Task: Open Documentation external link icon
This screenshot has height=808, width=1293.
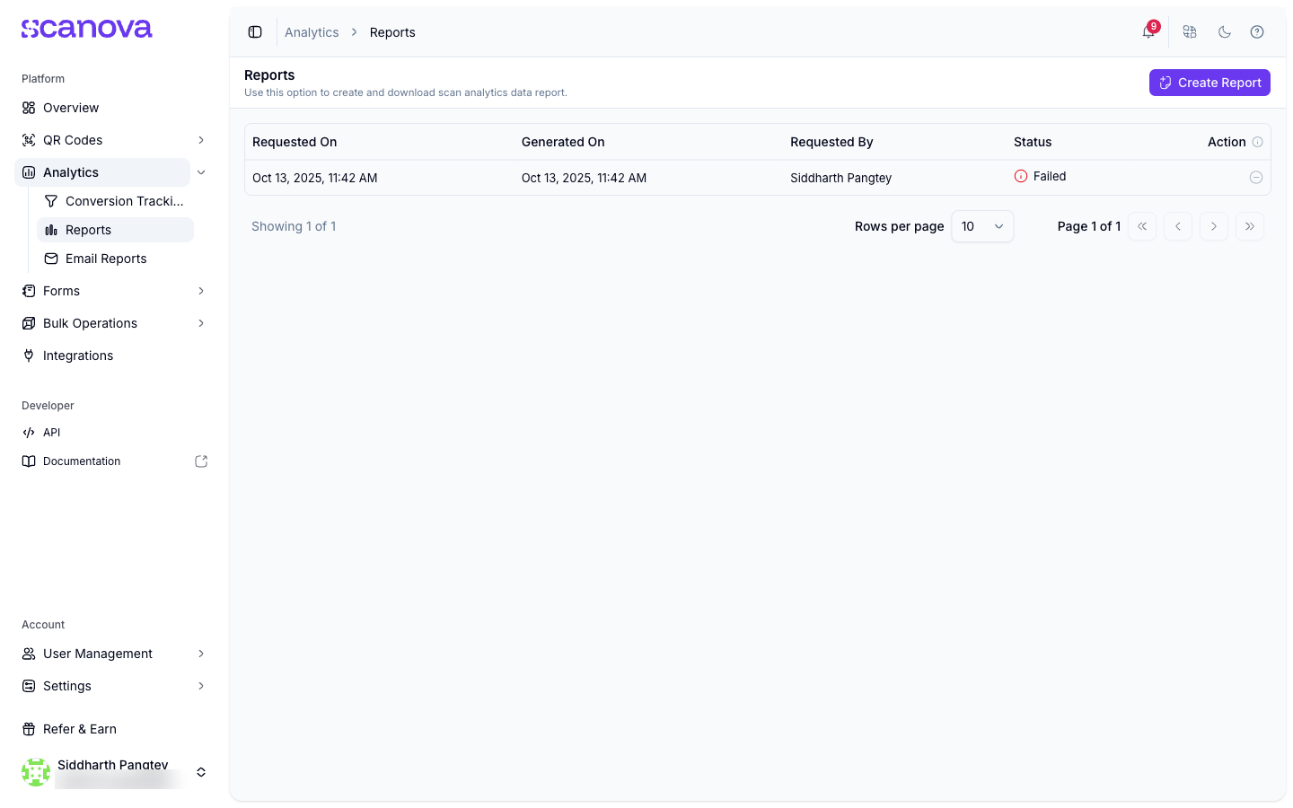Action: click(201, 461)
